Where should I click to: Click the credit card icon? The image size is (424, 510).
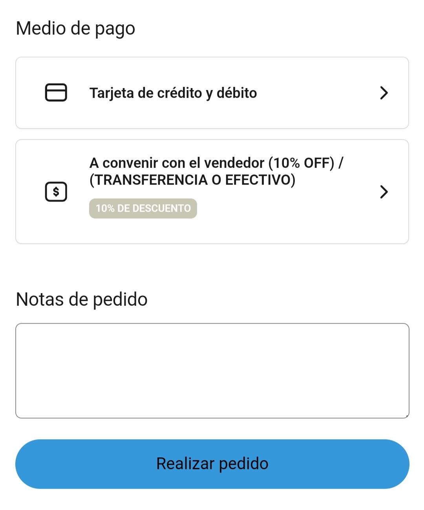pyautogui.click(x=56, y=93)
